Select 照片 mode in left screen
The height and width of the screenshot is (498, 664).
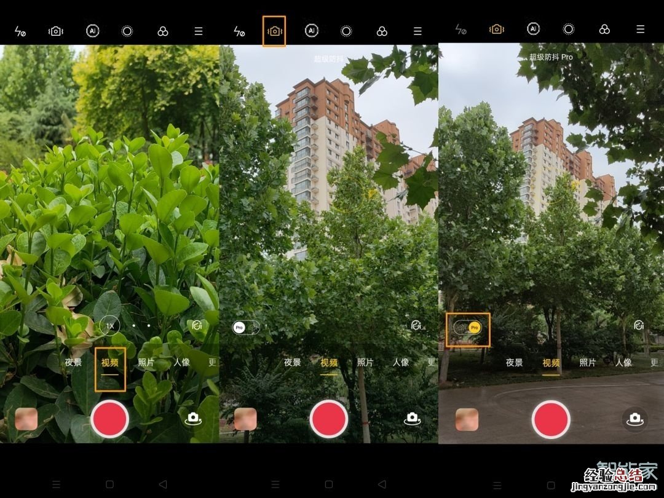(146, 363)
